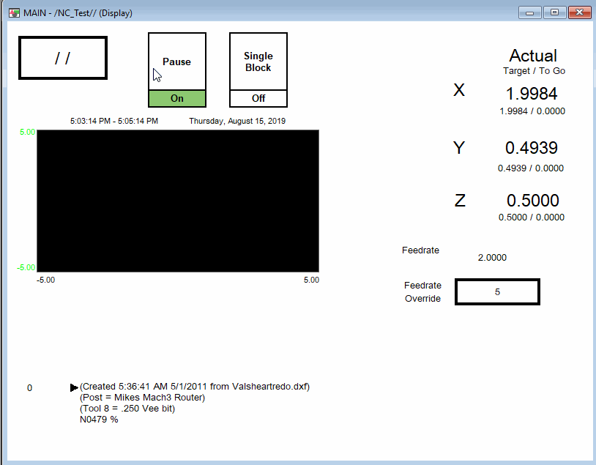Minimize the MAIN display window
Image resolution: width=596 pixels, height=465 pixels.
pyautogui.click(x=529, y=12)
